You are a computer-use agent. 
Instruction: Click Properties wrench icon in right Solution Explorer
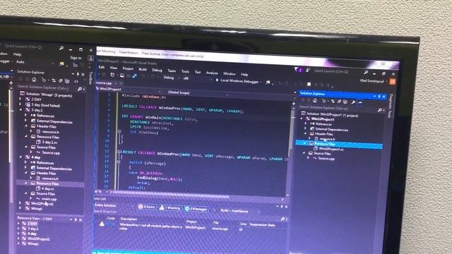click(x=353, y=102)
